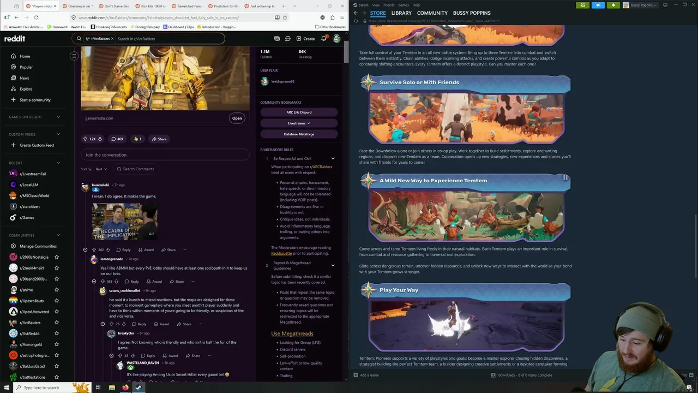Open the browser extensions puzzle icon
The height and width of the screenshot is (393, 698).
(x=332, y=17)
